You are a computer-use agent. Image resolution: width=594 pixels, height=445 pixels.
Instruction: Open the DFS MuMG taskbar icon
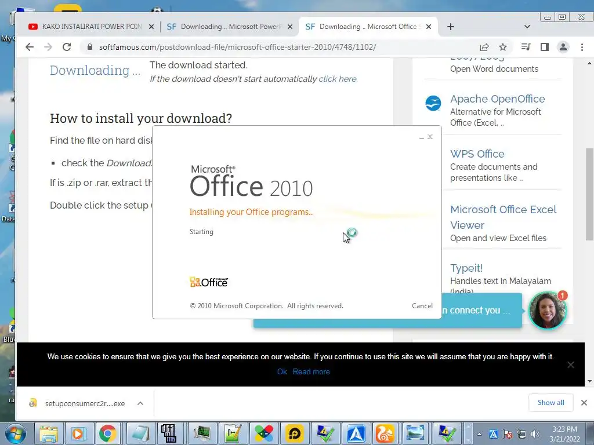(168, 433)
